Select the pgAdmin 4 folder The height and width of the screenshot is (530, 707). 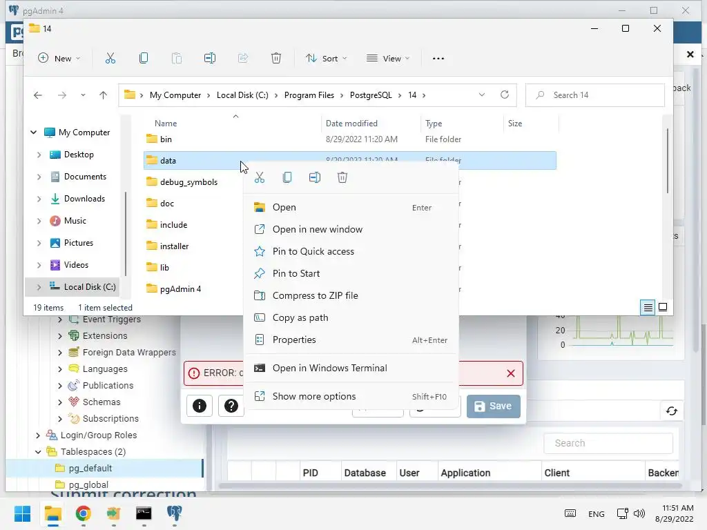point(180,289)
